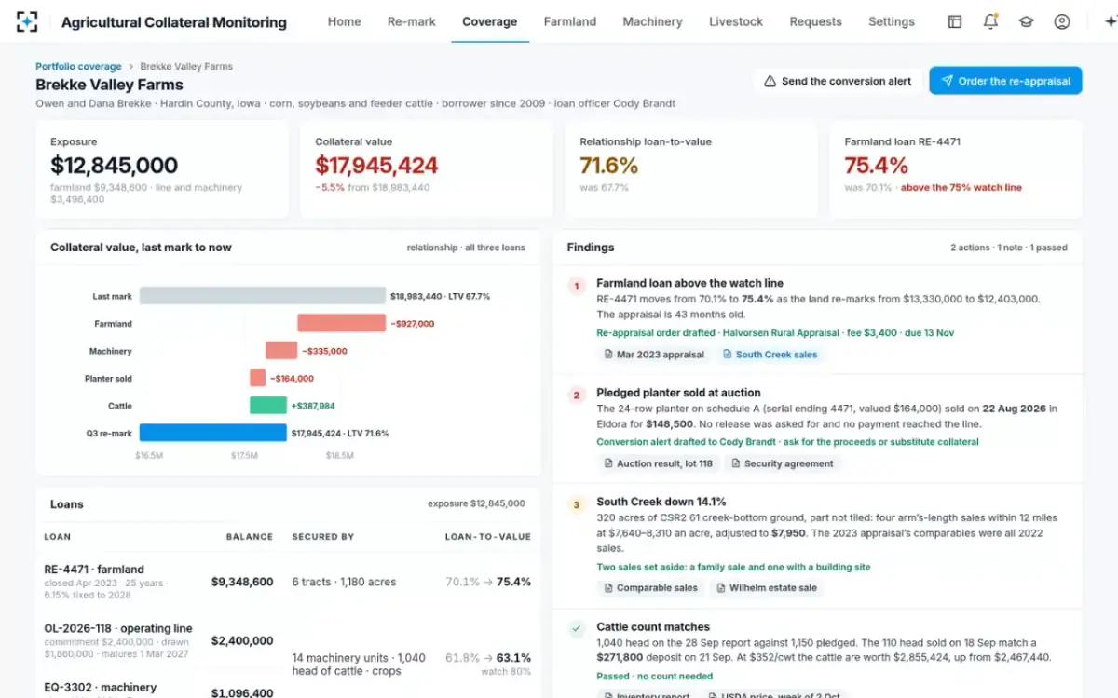Click the blue Q3 re-mark bar
The width and height of the screenshot is (1118, 698).
(212, 433)
